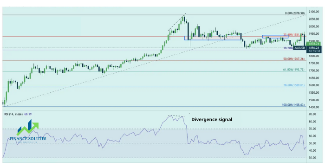
Task: Click the Finance Solutes logo arrow icon
Action: tap(28, 128)
